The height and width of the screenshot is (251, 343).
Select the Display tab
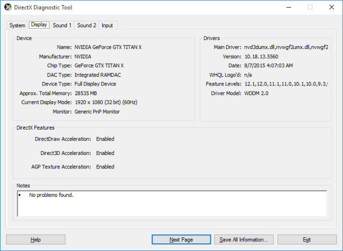pyautogui.click(x=39, y=25)
